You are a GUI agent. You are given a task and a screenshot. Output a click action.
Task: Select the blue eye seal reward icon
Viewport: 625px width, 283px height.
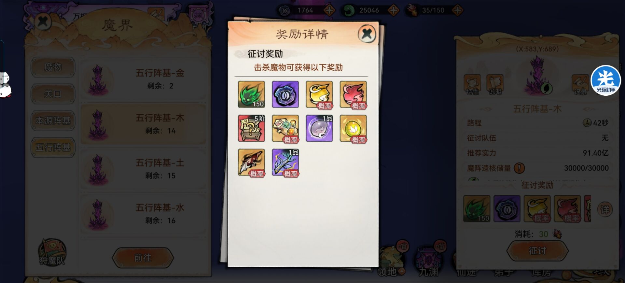click(x=285, y=94)
